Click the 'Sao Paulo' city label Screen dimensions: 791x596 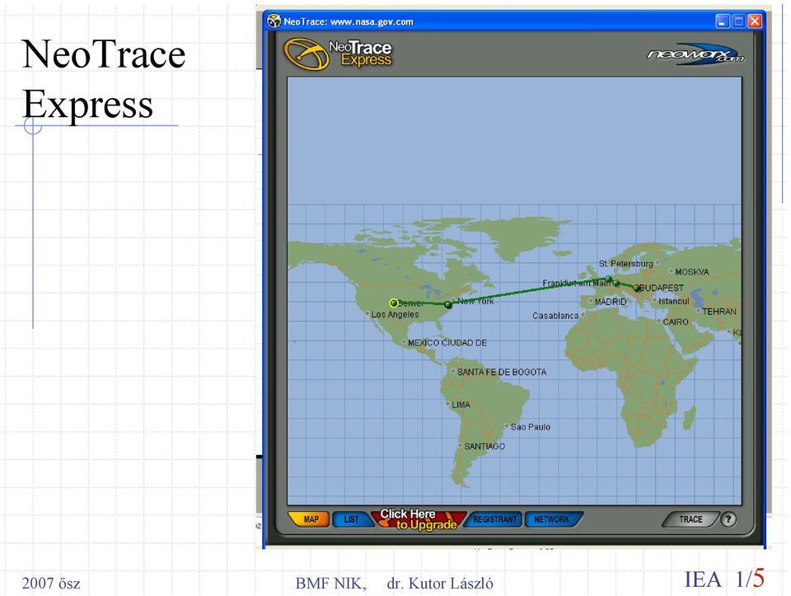(x=530, y=427)
